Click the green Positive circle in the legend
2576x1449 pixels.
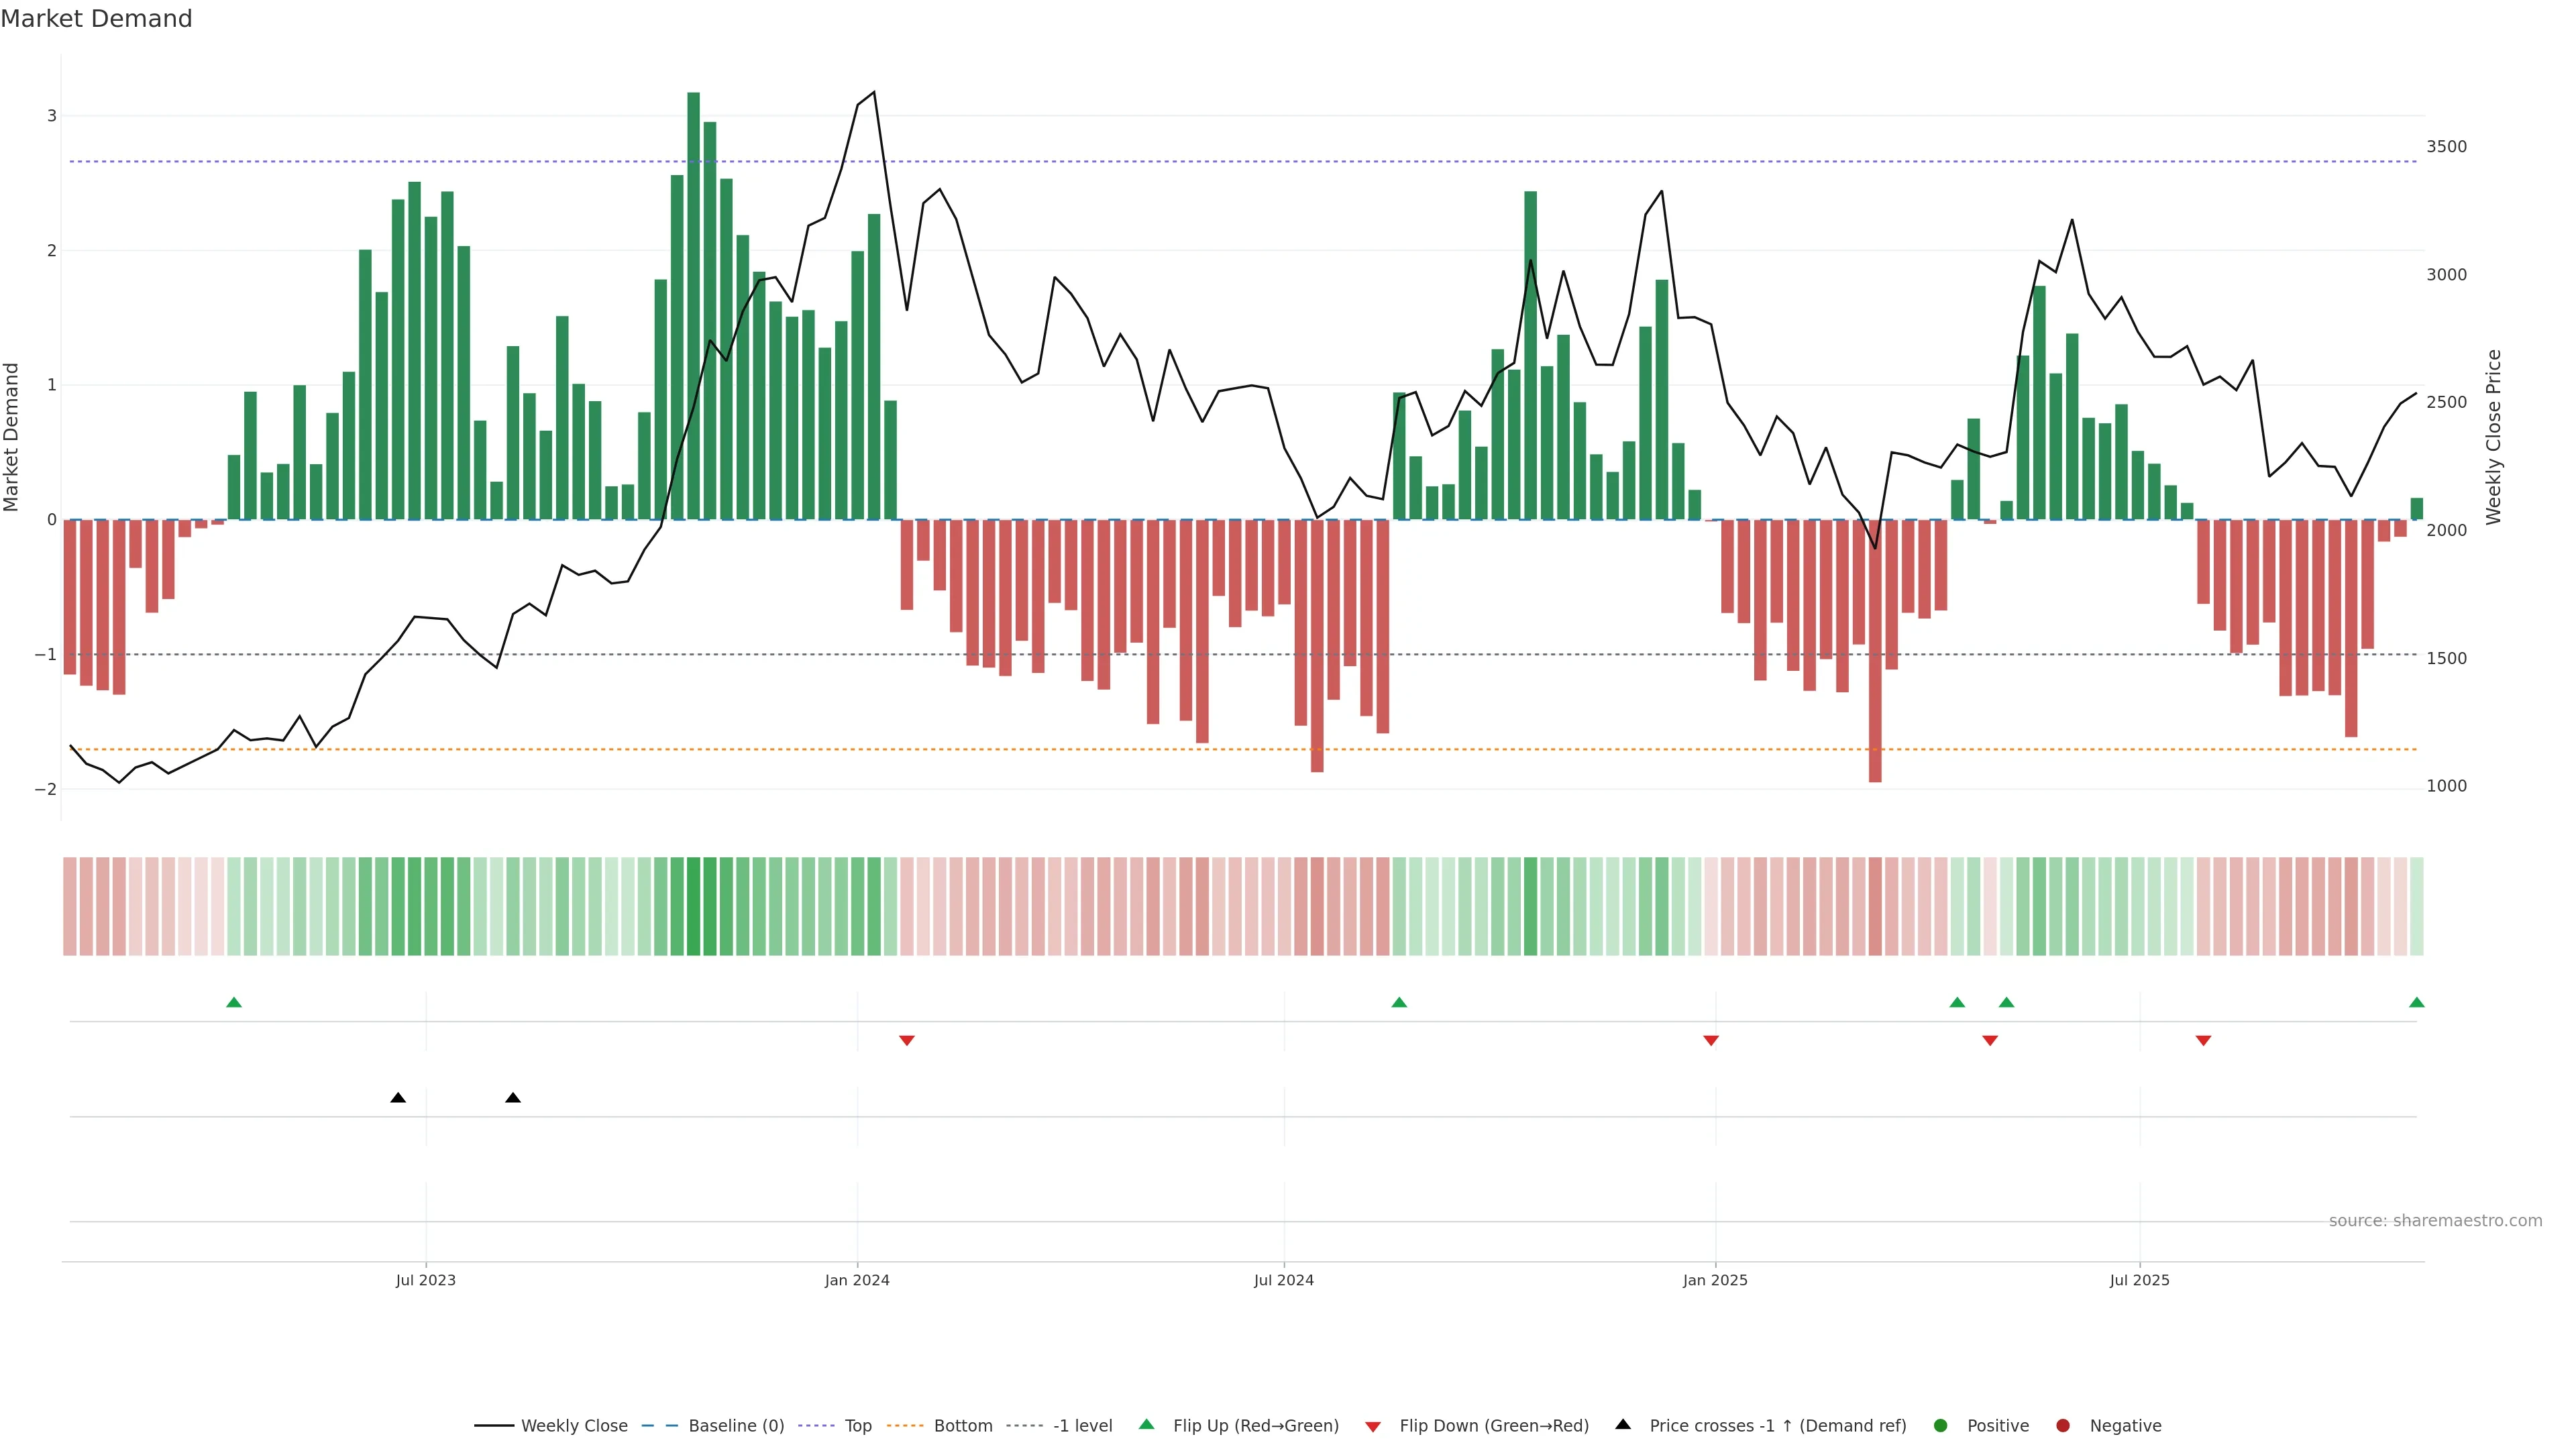tap(1941, 1426)
